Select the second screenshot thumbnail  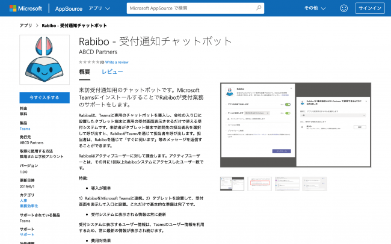tap(260, 183)
